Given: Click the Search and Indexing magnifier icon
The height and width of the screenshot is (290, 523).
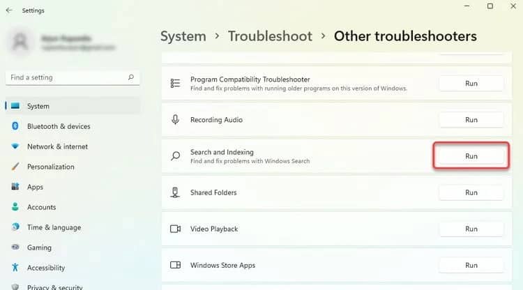Looking at the screenshot, I should click(x=175, y=155).
